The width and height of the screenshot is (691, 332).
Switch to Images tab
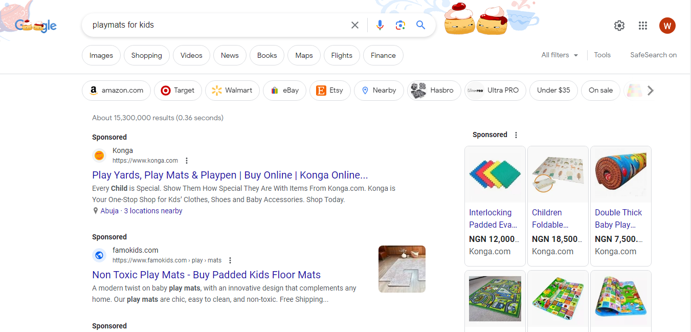pos(101,56)
